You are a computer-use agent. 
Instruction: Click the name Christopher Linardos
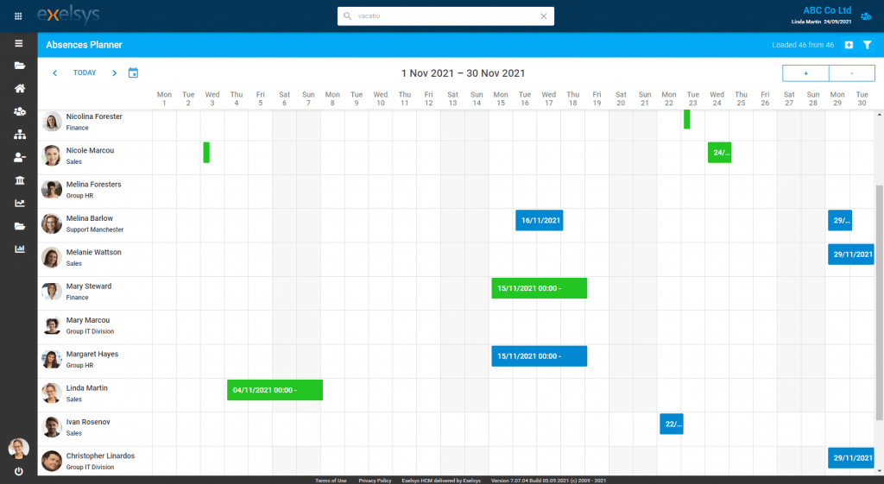(x=100, y=456)
